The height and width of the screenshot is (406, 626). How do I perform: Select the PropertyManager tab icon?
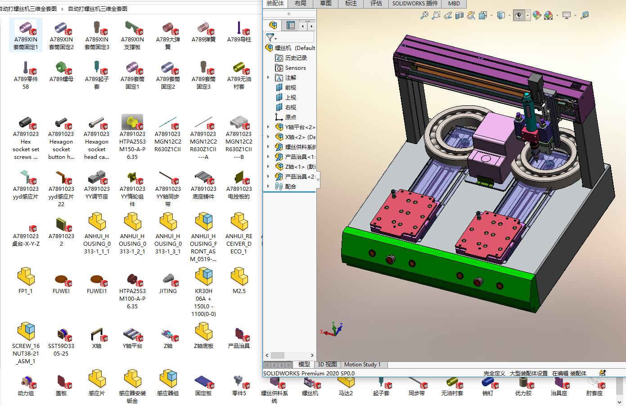point(291,26)
